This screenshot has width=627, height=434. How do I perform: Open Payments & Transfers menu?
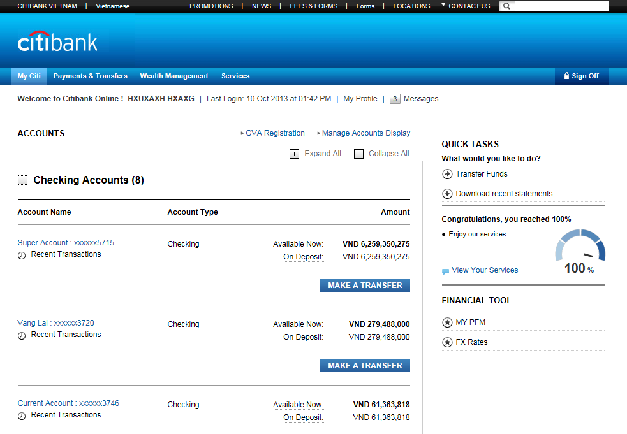pos(91,76)
